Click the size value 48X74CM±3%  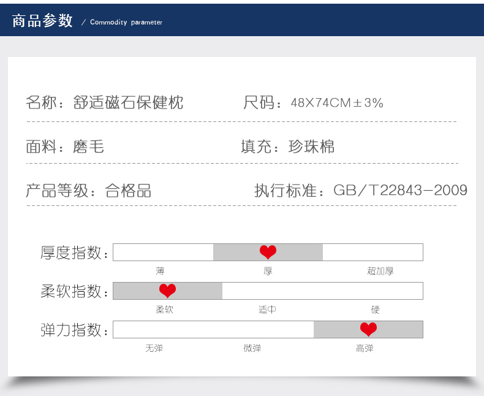coord(337,102)
